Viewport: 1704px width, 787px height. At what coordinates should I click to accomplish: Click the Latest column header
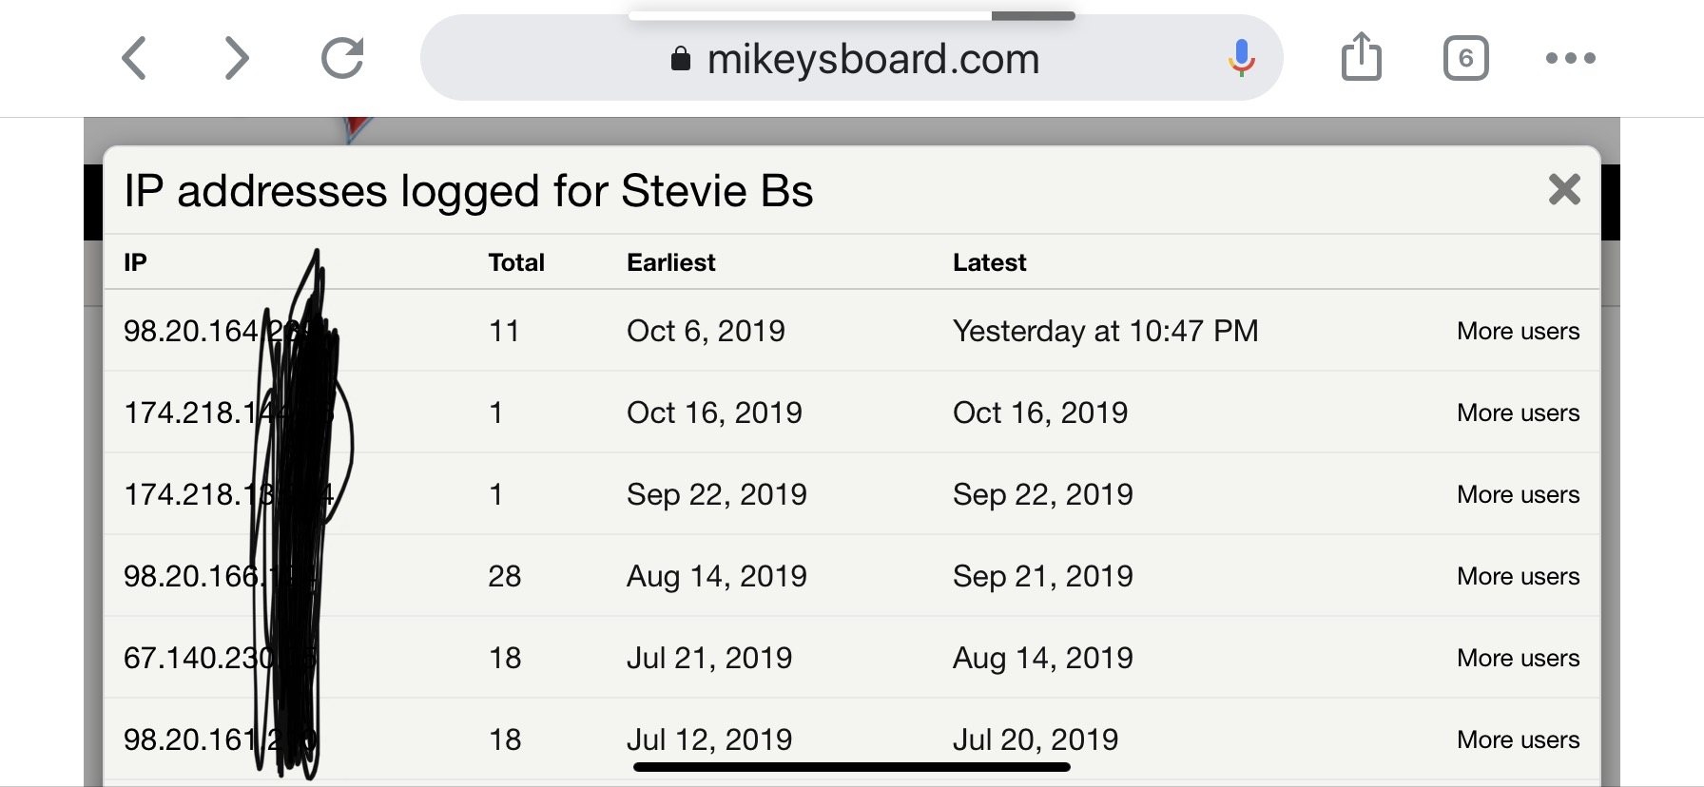[x=989, y=262]
